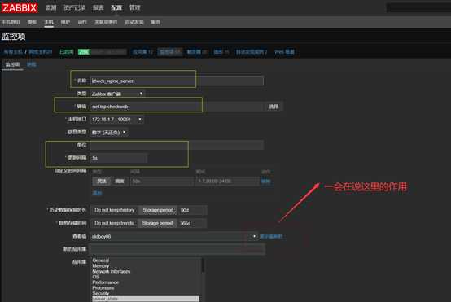
Task: Click the 所有主机 breadcrumb link
Action: pos(13,52)
